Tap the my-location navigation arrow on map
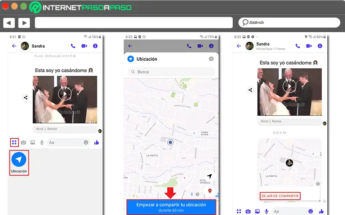 (x=210, y=176)
